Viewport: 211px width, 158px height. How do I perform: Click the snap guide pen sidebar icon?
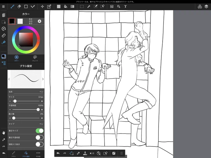(x=4, y=42)
